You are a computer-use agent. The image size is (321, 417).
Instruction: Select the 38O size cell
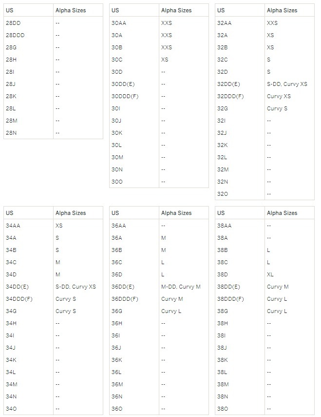(223, 409)
